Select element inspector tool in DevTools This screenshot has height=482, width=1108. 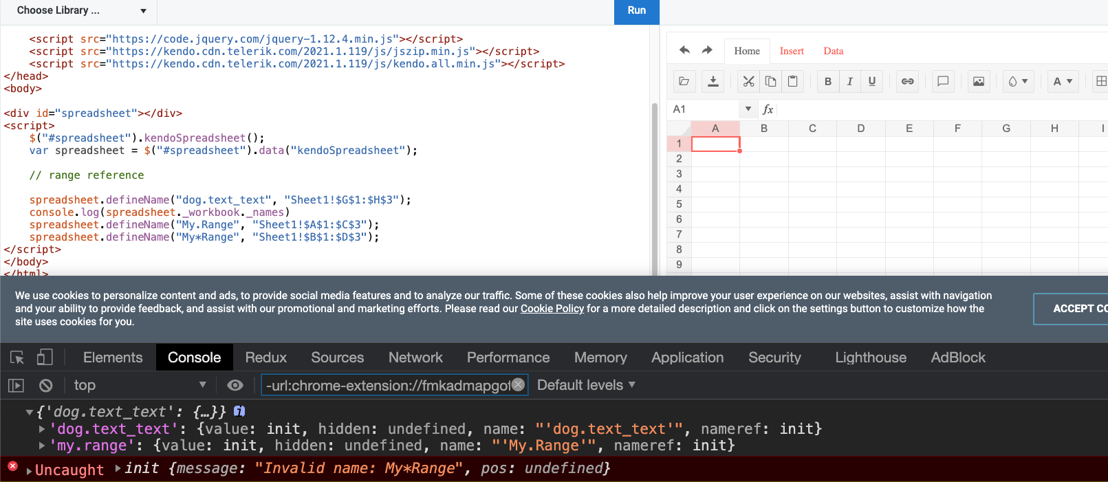pyautogui.click(x=17, y=358)
